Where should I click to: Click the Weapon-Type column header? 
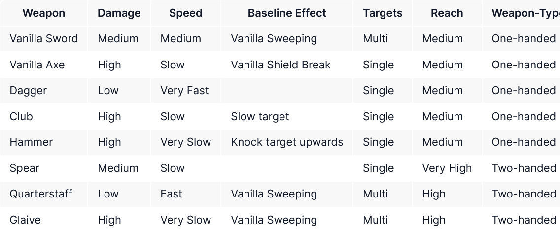[525, 13]
